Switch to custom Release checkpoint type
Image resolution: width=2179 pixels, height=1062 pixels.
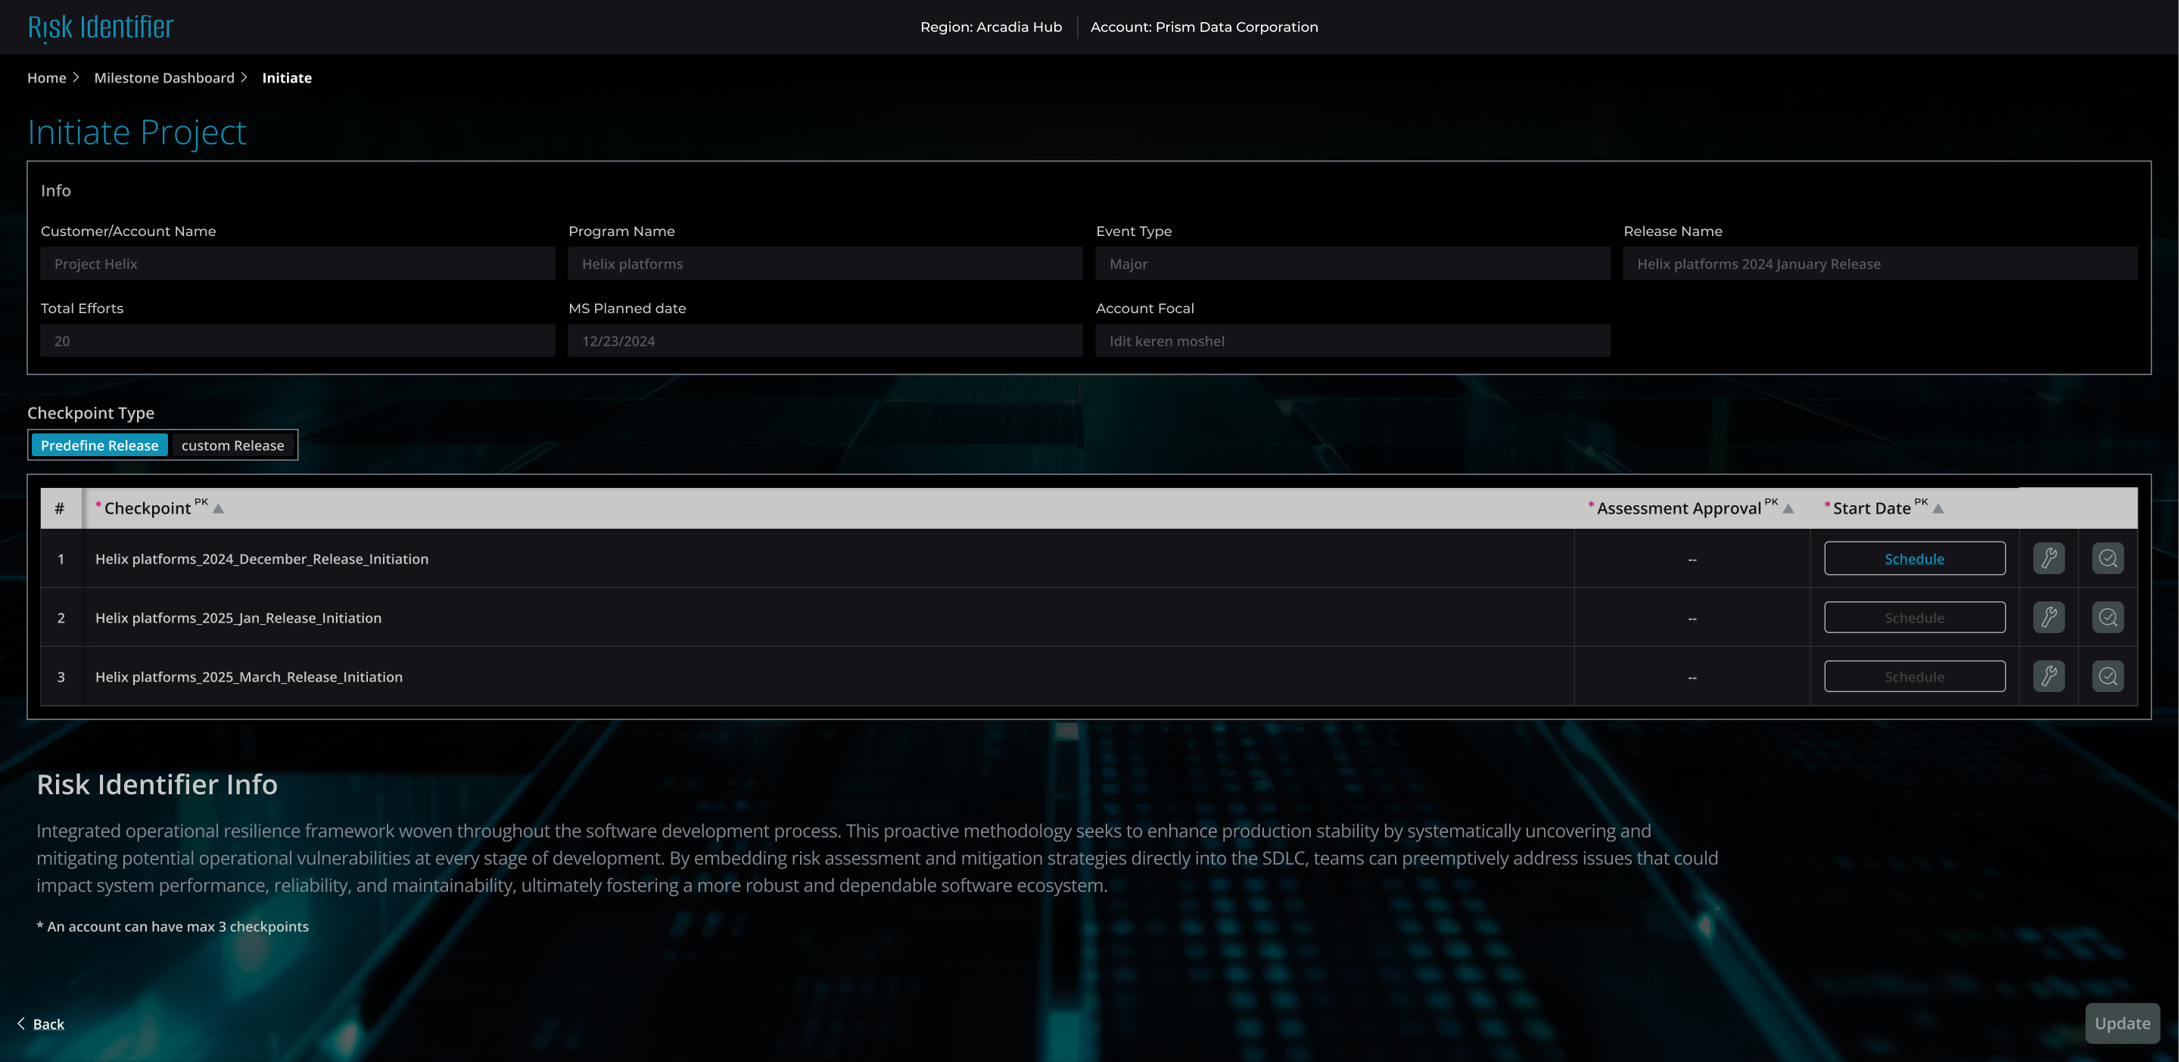(x=232, y=446)
